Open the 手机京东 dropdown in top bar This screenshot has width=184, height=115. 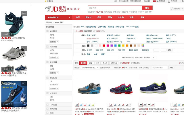(175, 1)
